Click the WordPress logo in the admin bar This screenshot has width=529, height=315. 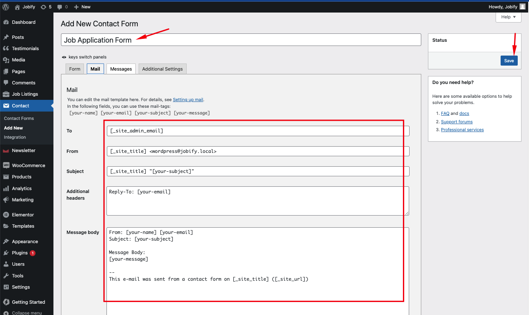tap(5, 7)
